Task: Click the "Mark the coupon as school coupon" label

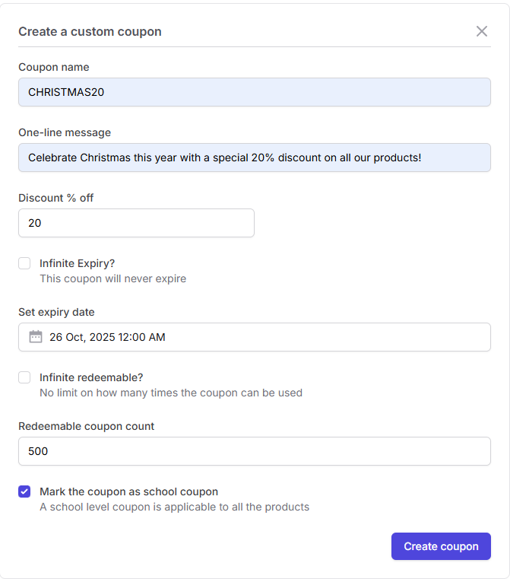Action: click(128, 492)
